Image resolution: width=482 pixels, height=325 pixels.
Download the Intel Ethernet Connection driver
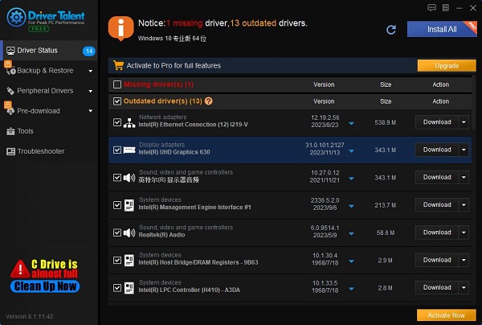point(437,122)
